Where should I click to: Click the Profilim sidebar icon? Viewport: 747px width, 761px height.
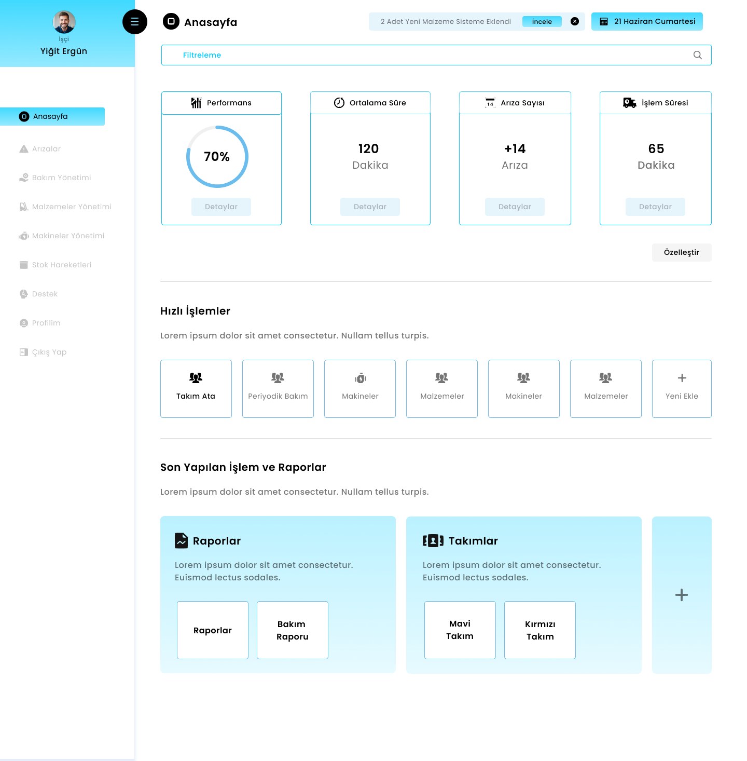click(24, 323)
